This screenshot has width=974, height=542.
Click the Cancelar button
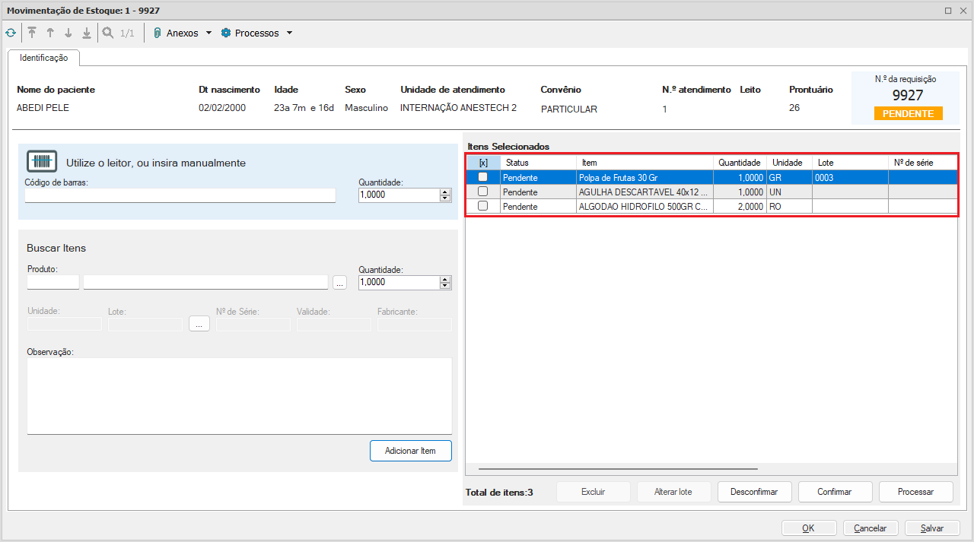871,528
